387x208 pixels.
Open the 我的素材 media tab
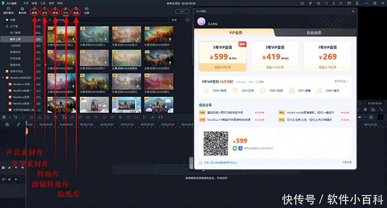coord(9,11)
